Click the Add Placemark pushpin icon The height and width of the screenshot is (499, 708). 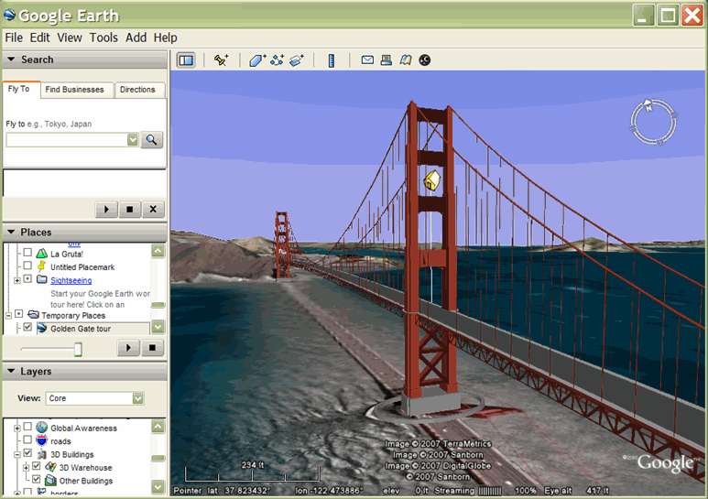point(221,60)
